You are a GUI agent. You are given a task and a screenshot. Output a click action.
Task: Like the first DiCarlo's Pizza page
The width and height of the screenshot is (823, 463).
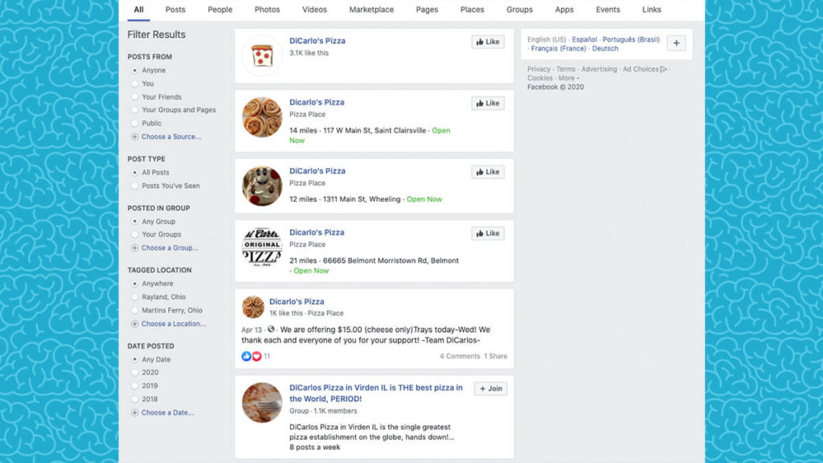[488, 42]
